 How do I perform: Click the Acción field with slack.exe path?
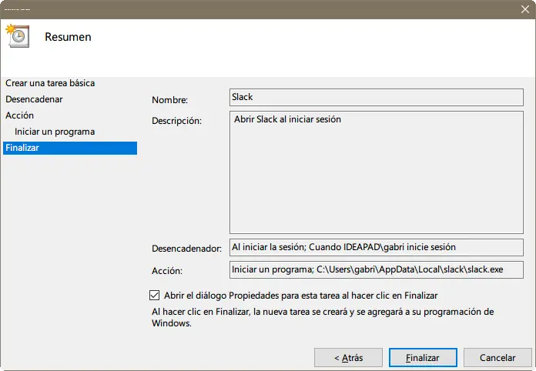pos(377,270)
